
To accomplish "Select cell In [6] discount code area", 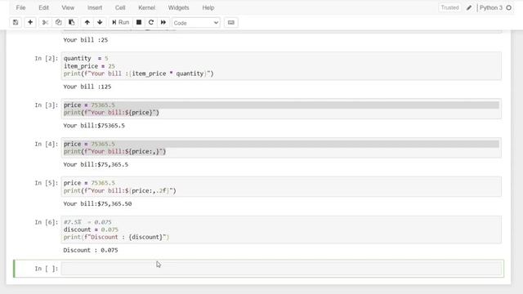I will (x=281, y=229).
